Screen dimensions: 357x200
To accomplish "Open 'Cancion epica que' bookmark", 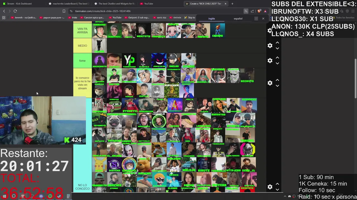I will pos(92,17).
